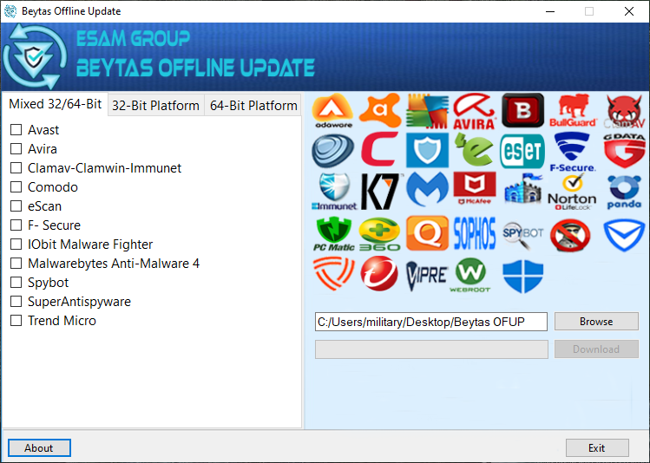
Task: Open the 32-Bit Platform tab
Action: click(x=156, y=106)
